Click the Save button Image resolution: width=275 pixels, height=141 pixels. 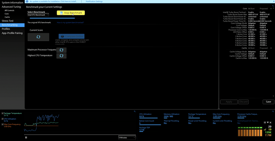coord(269,102)
